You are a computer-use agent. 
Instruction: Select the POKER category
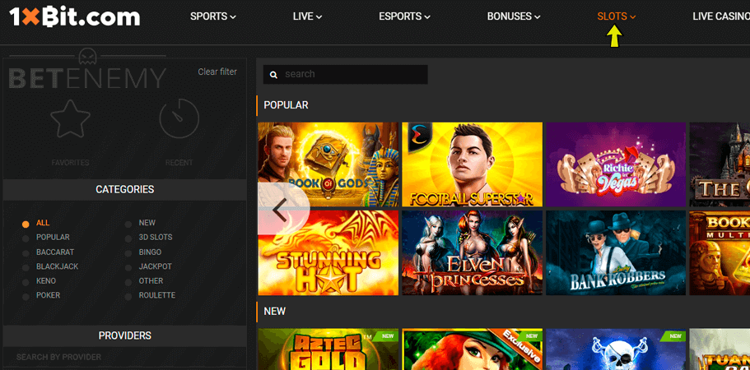49,295
